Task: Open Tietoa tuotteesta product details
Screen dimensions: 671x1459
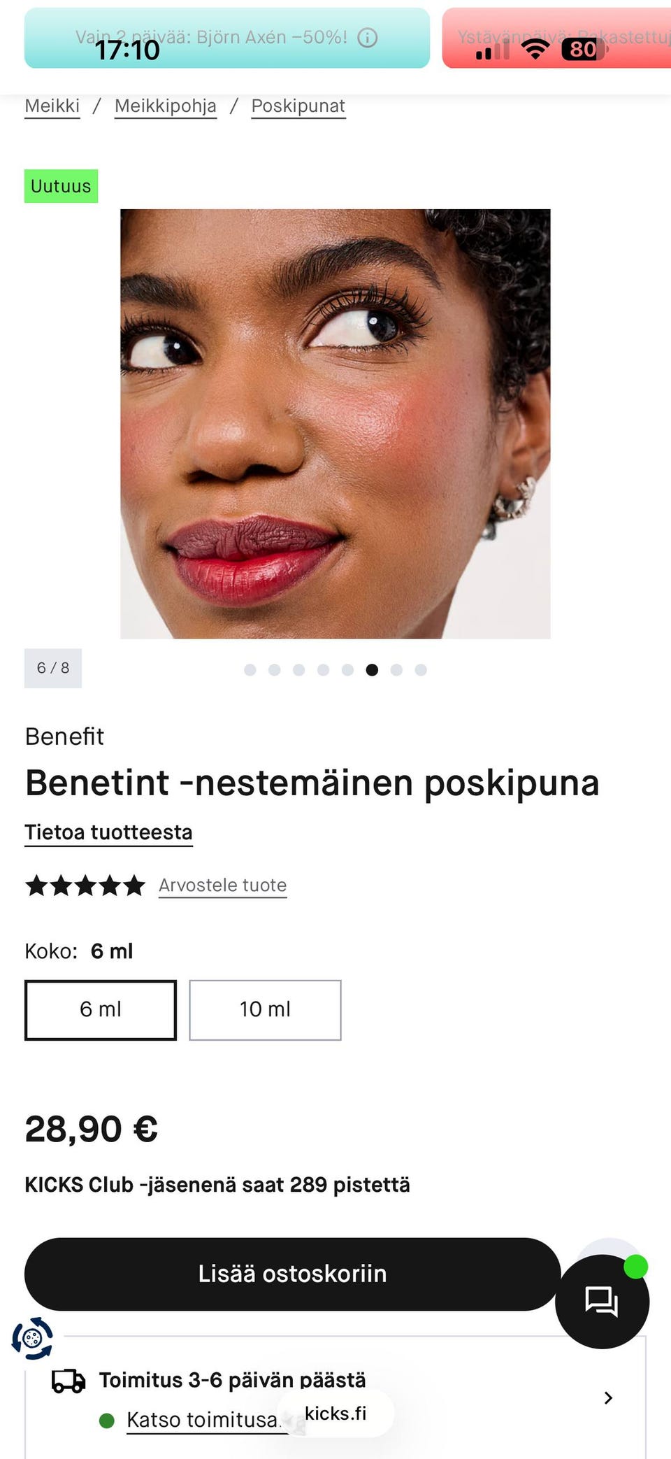Action: (x=108, y=833)
